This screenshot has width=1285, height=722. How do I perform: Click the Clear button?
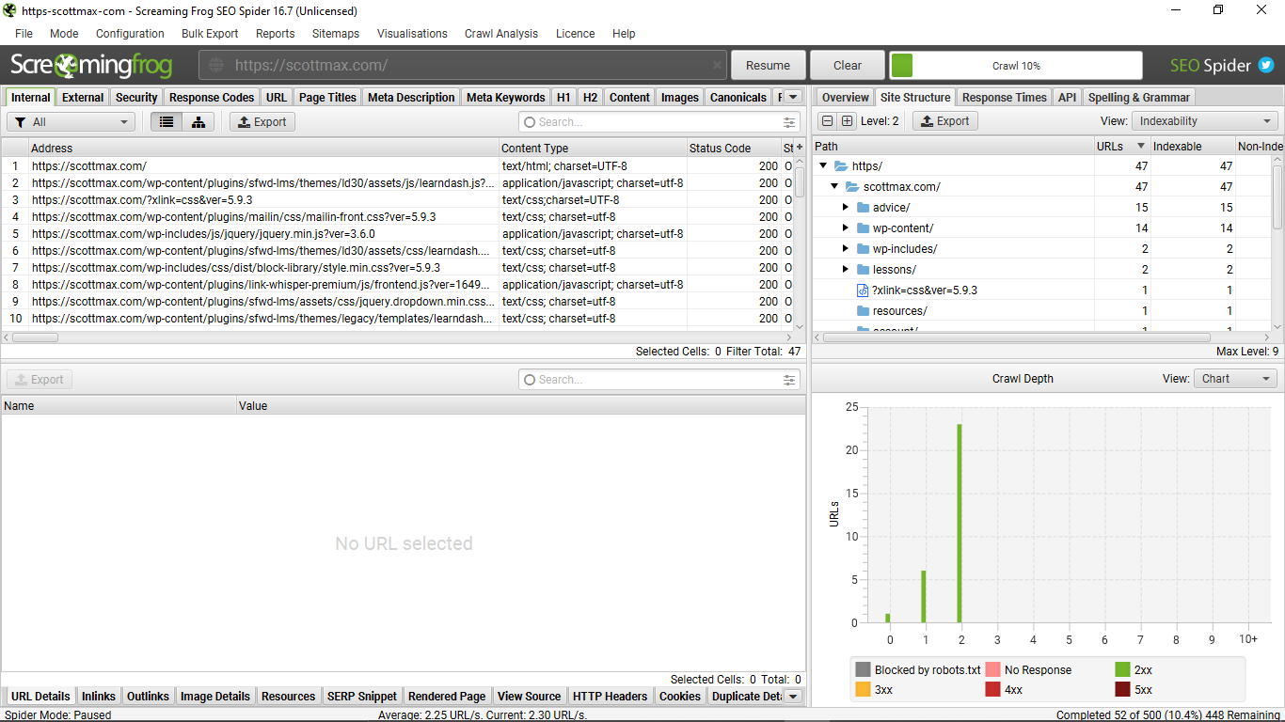[x=847, y=66]
